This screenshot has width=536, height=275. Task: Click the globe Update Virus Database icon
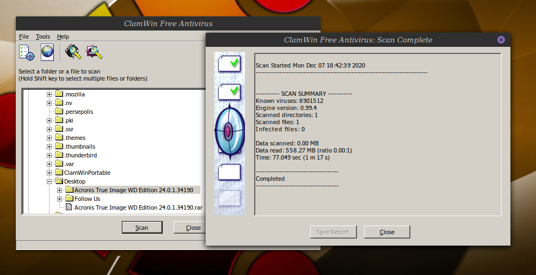point(47,52)
